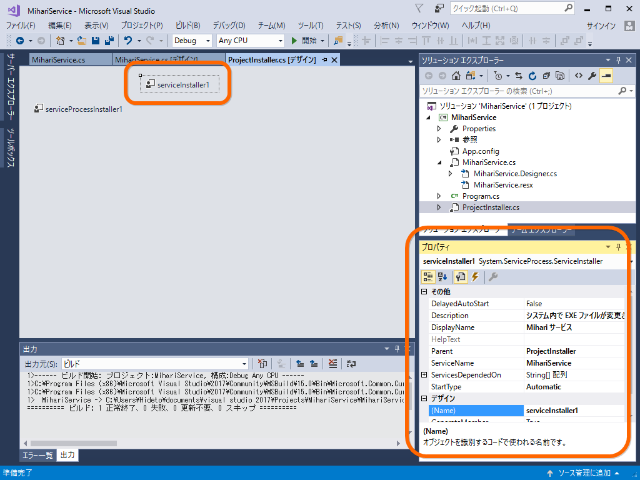Open the ビルド(B) menu
This screenshot has width=640, height=480.
click(x=187, y=25)
